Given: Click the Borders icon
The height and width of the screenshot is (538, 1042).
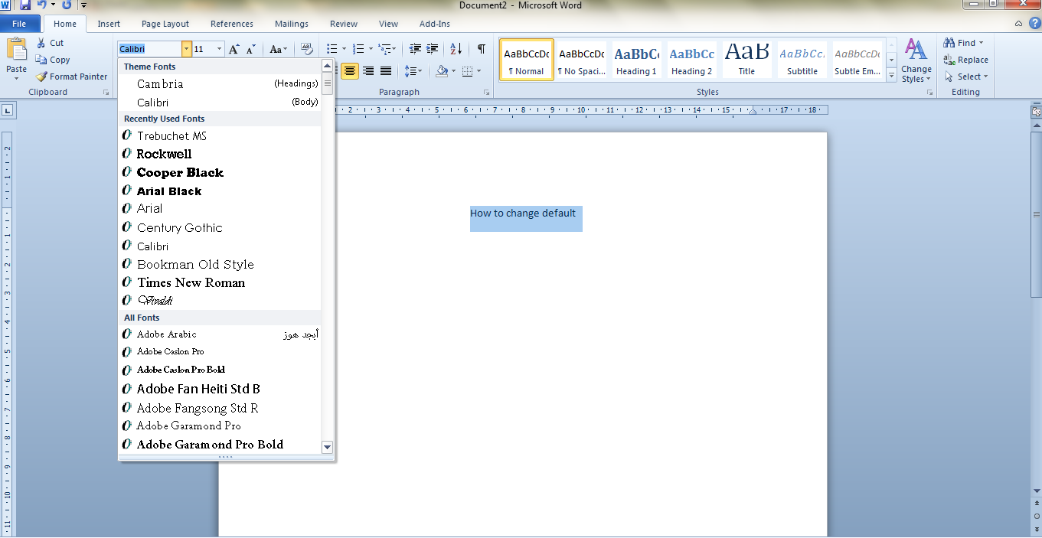Looking at the screenshot, I should click(x=468, y=71).
